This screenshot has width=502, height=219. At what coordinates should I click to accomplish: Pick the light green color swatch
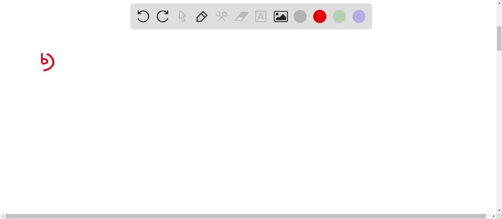coord(339,17)
